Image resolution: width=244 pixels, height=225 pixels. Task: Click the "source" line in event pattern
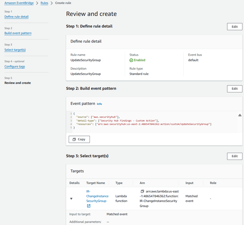pyautogui.click(x=98, y=117)
